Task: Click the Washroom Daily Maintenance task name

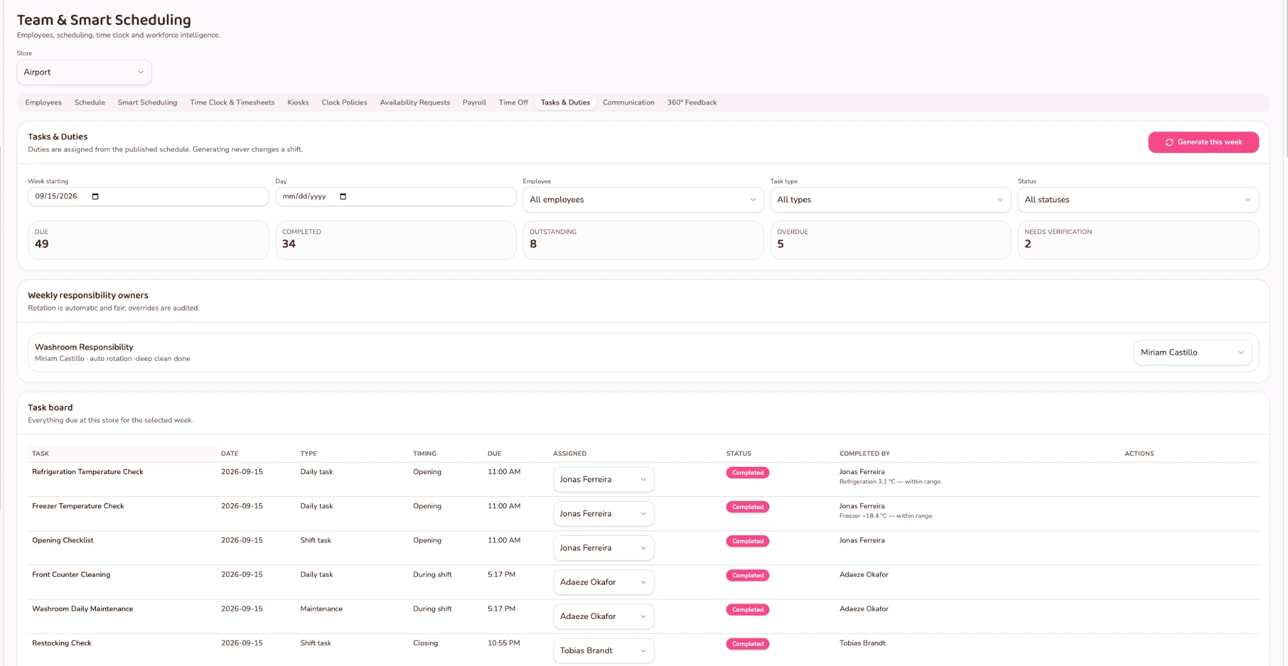Action: pyautogui.click(x=83, y=609)
